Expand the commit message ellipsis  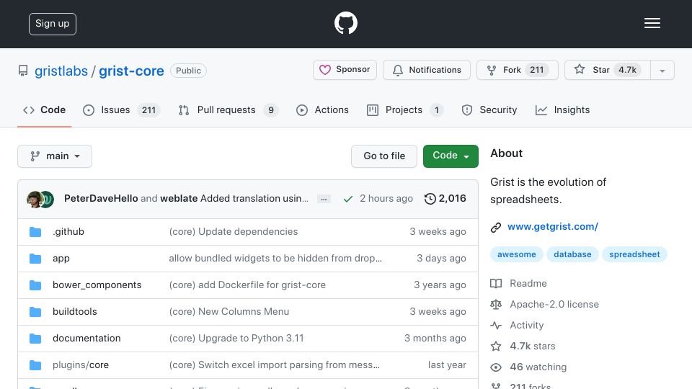coord(324,200)
